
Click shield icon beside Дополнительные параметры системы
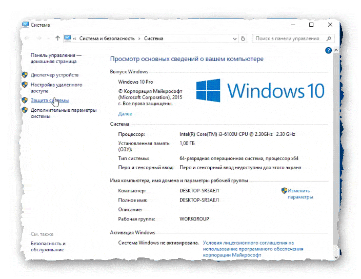(x=25, y=110)
